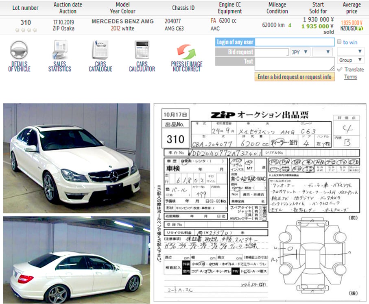Open the rear side photo of white Mercedes
369x304 pixels.
pyautogui.click(x=77, y=260)
